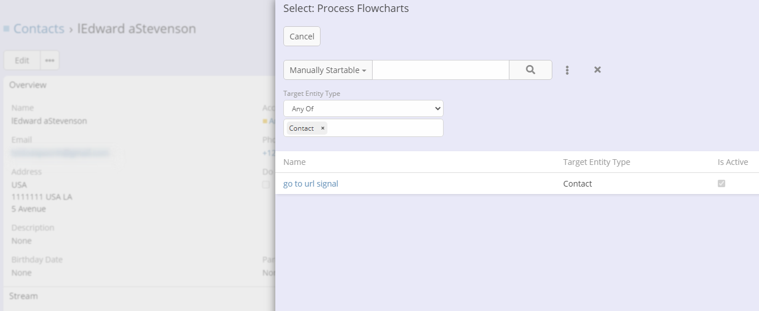Sort the list by Name column
The image size is (759, 311).
(x=294, y=162)
